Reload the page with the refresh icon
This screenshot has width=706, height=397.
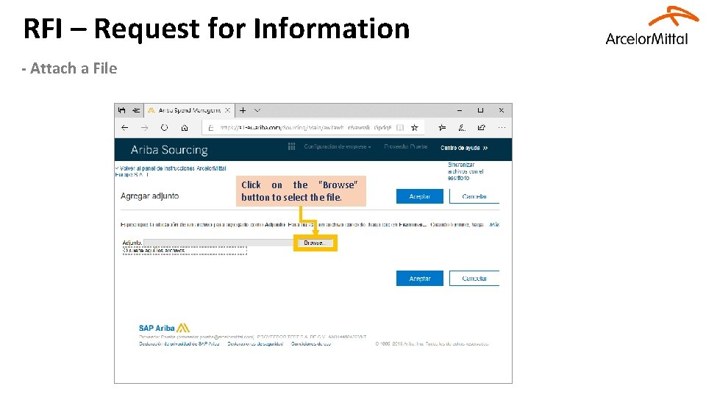[x=164, y=128]
